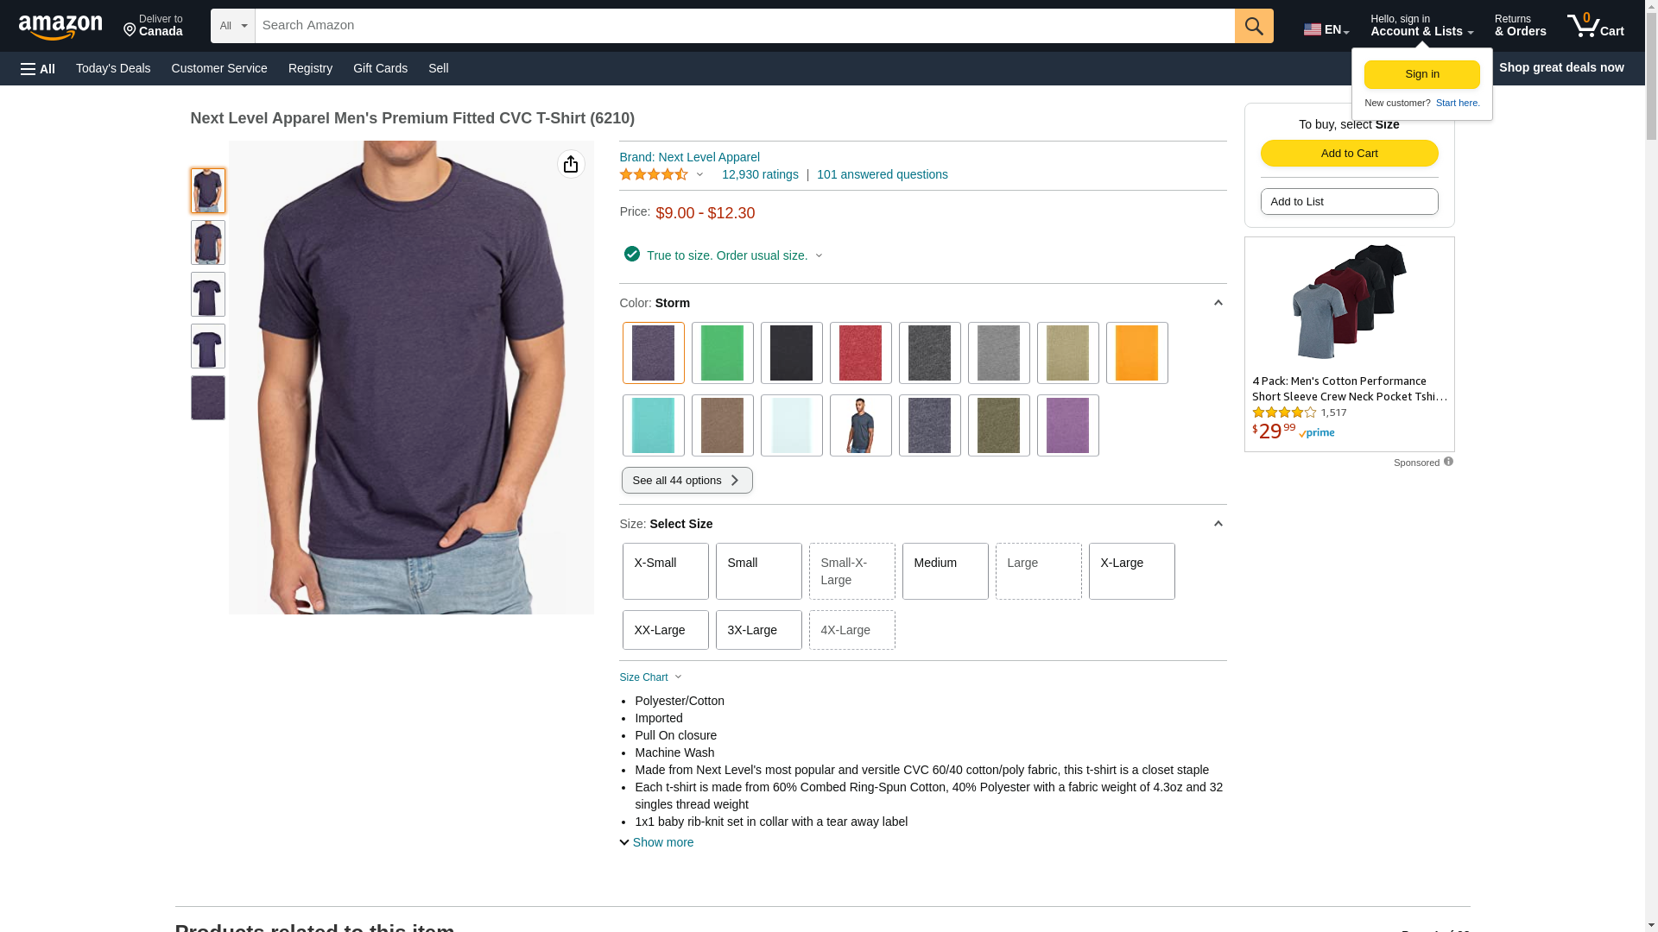1658x932 pixels.
Task: Expand Show more product details
Action: point(656,842)
